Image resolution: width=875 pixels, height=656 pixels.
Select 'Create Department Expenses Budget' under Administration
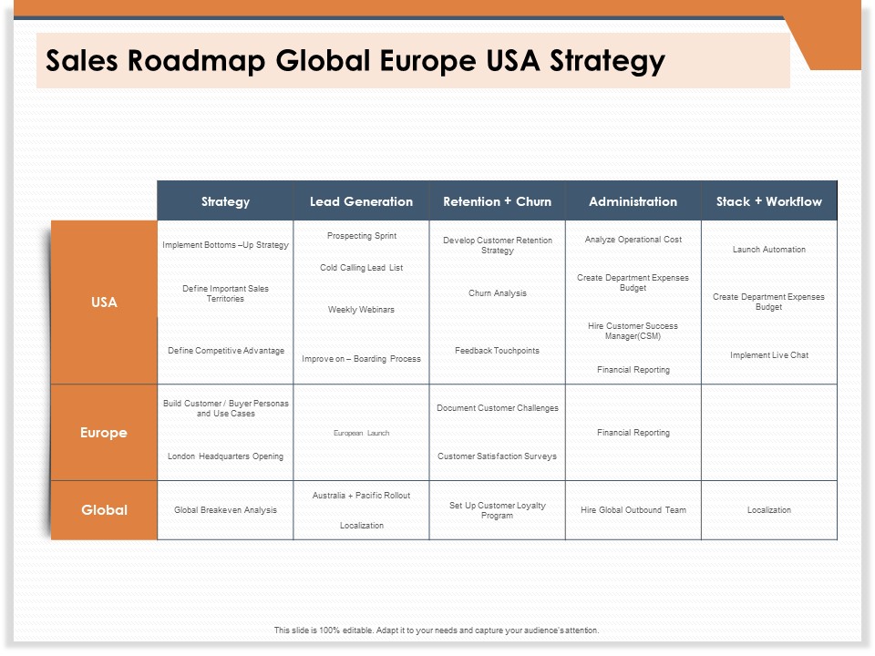tap(633, 282)
